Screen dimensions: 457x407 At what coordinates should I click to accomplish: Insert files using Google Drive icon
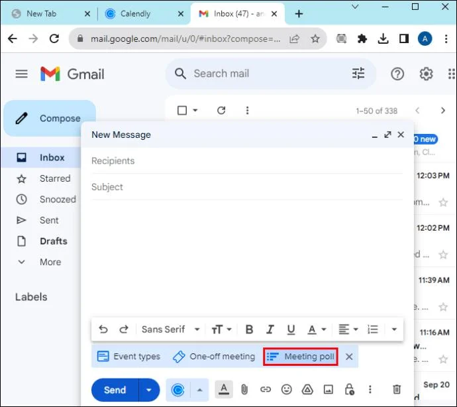[307, 390]
